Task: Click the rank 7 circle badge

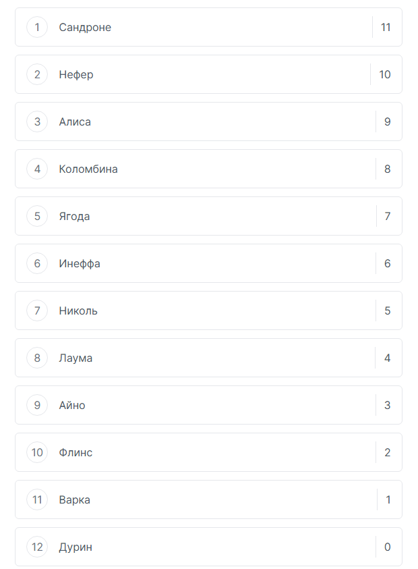Action: click(x=37, y=311)
